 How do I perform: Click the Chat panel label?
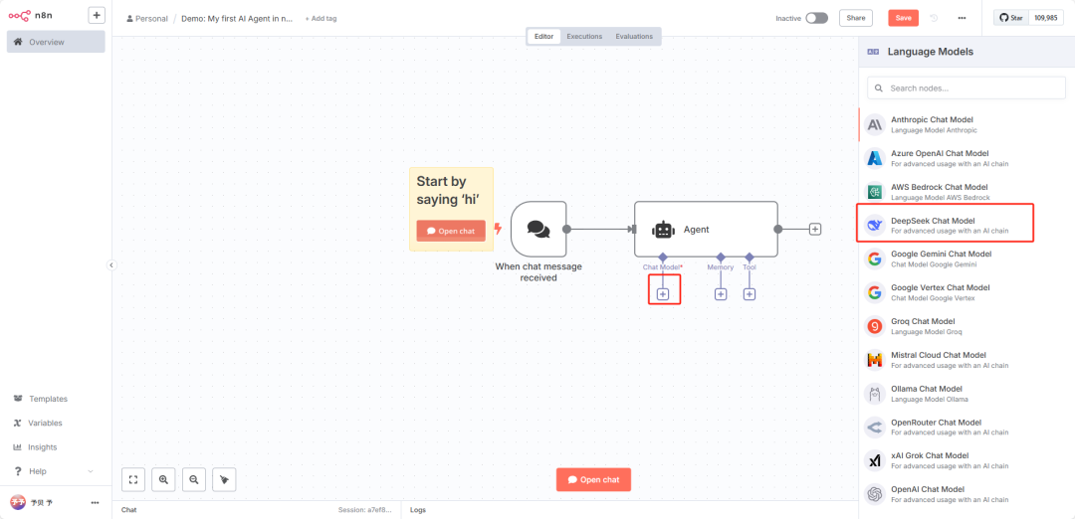[128, 510]
